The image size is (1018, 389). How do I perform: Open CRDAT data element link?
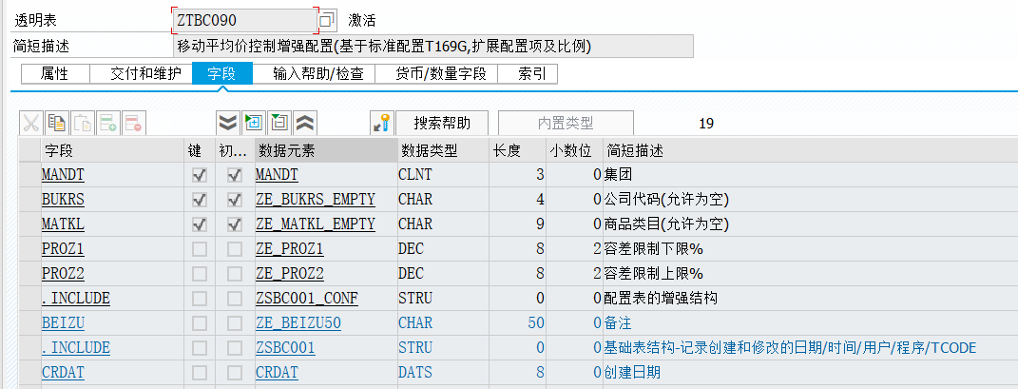point(277,372)
